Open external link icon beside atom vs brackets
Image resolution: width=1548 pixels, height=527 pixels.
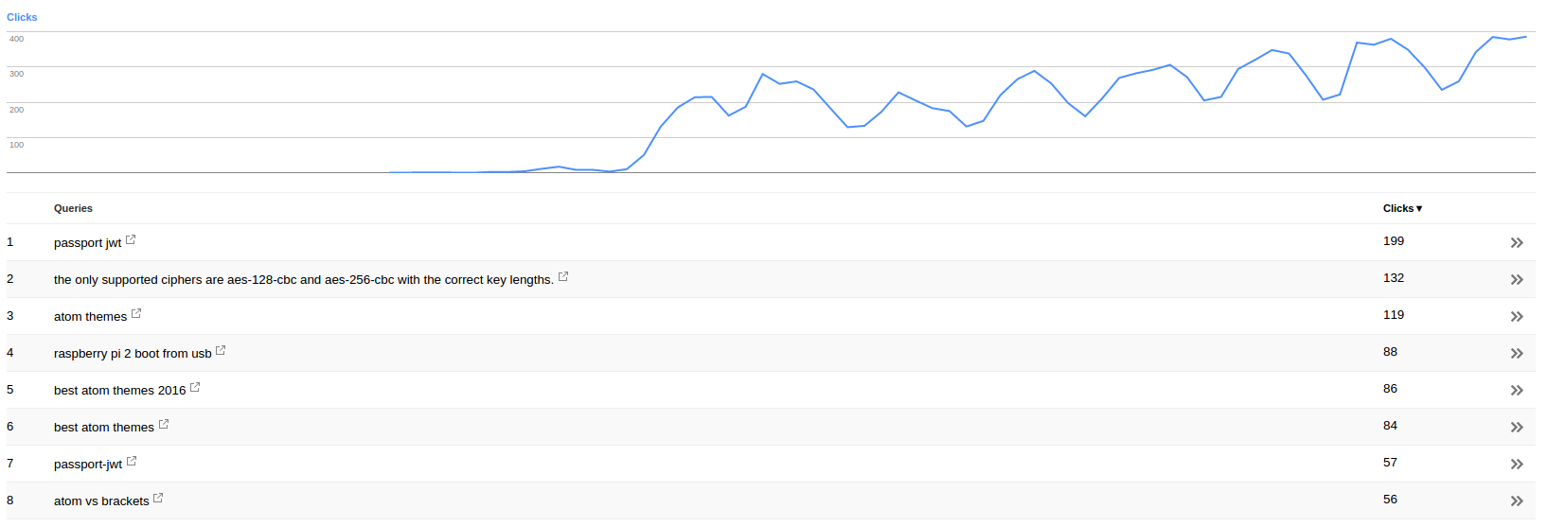point(158,498)
